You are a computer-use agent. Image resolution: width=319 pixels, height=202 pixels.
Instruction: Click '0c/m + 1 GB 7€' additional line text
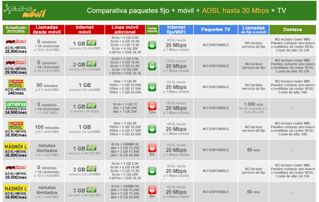point(125,104)
